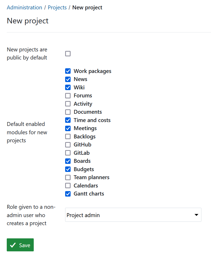Enable the Forums module
Viewport: 211px width, 262px height.
click(68, 96)
